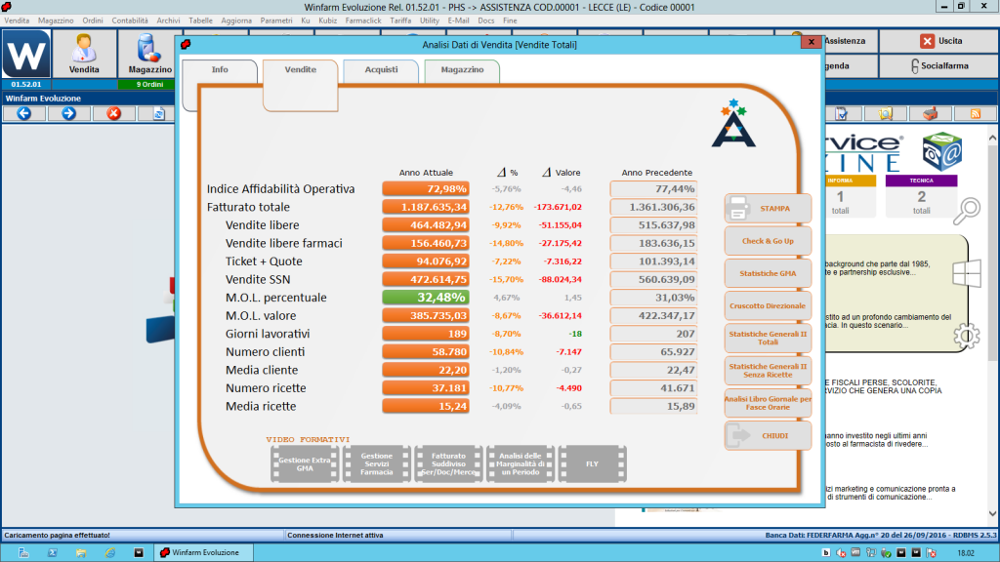Click the Fatturato totale value '1.187.635,34'
The width and height of the screenshot is (1000, 562).
pos(426,207)
